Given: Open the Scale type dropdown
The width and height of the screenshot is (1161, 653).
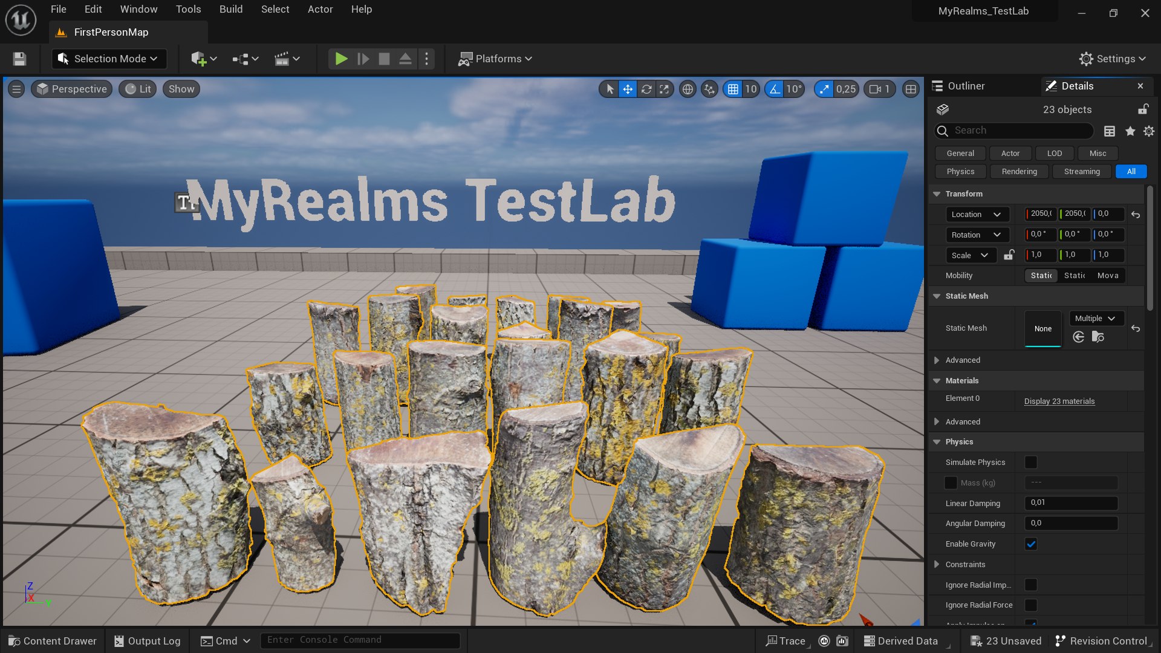Looking at the screenshot, I should click(971, 255).
